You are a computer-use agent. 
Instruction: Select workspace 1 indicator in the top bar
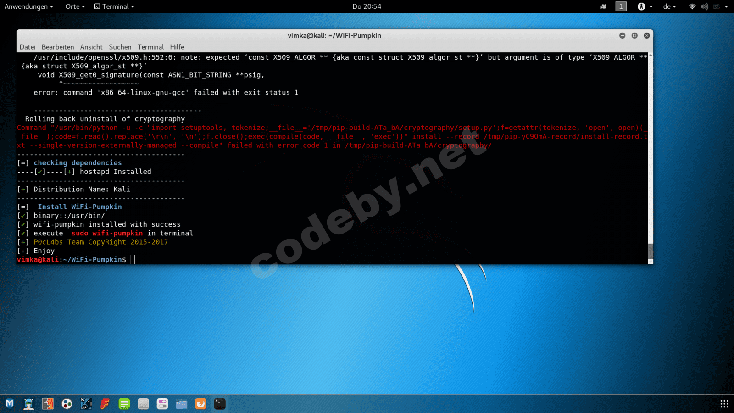pos(621,6)
